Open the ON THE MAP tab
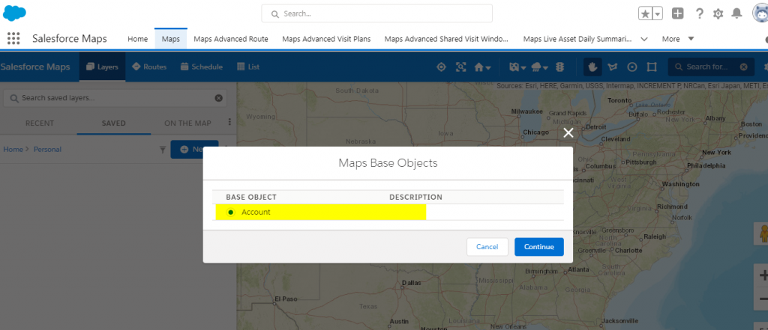This screenshot has height=330, width=768. 187,123
